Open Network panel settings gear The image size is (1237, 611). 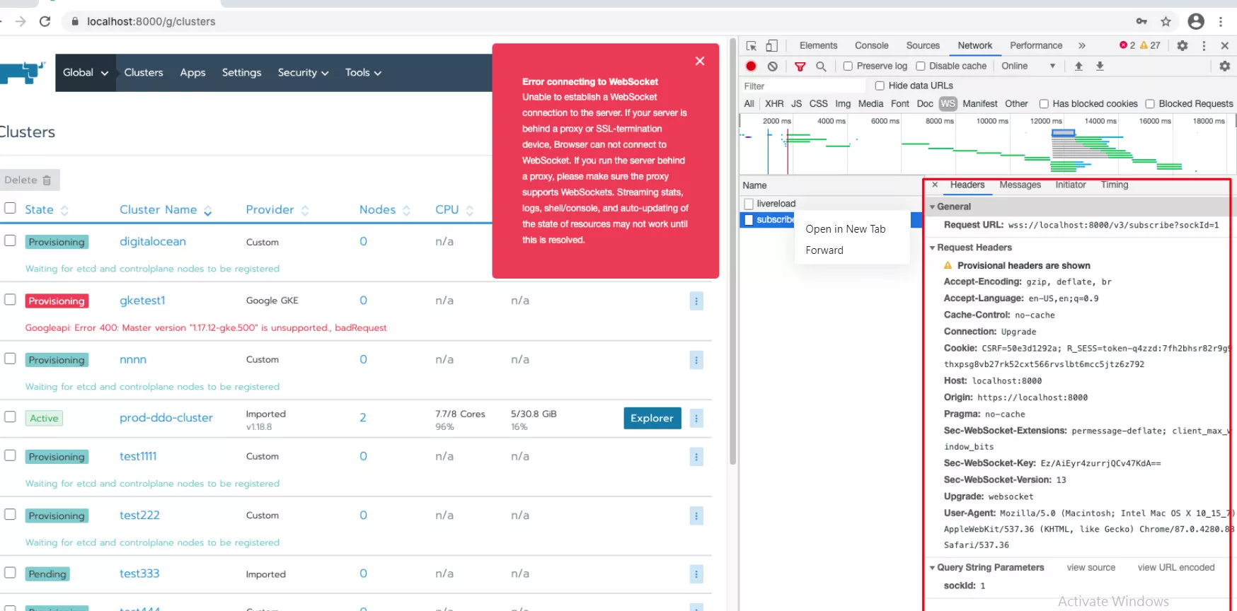click(1224, 66)
